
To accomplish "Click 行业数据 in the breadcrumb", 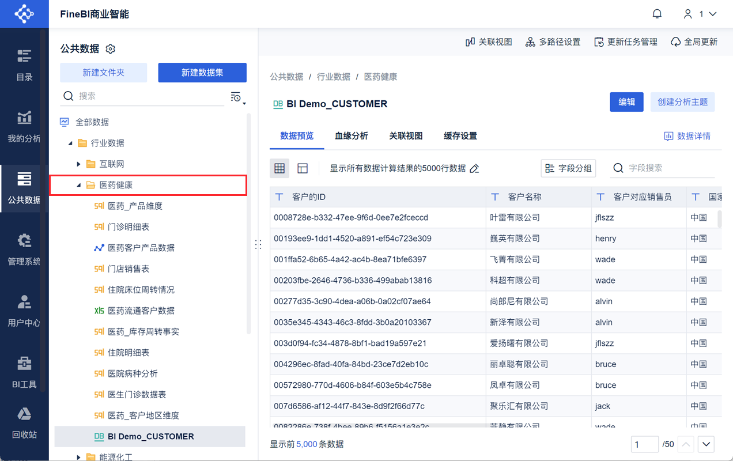I will click(334, 77).
